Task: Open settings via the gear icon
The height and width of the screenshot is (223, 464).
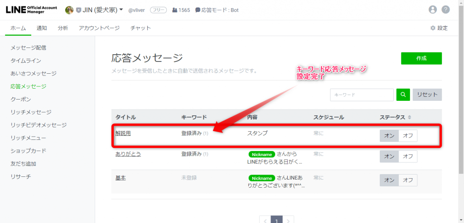Action: 433,28
